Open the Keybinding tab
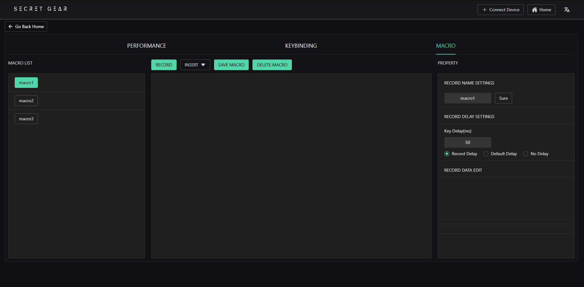 click(301, 46)
